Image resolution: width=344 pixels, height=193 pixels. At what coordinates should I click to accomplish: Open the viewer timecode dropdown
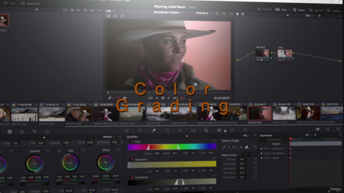tap(204, 13)
